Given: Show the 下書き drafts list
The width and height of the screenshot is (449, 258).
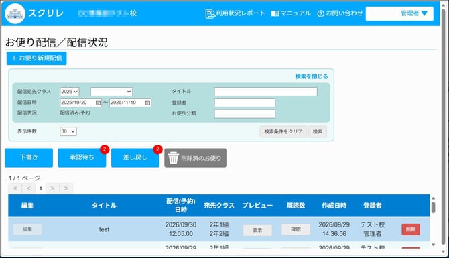Looking at the screenshot, I should pos(29,157).
